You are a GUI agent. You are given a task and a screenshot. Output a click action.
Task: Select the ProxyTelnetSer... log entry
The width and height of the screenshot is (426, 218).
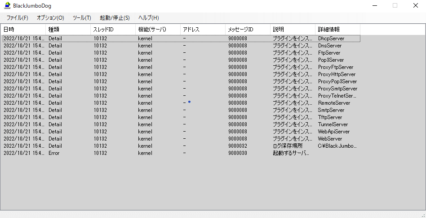[x=182, y=96]
